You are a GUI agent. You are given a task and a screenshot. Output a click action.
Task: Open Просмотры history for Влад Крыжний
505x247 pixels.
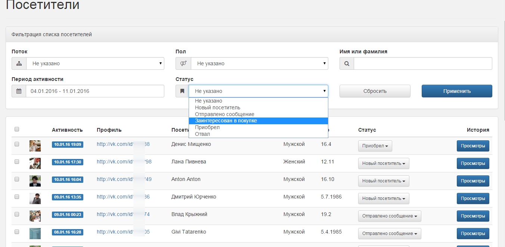pos(473,216)
